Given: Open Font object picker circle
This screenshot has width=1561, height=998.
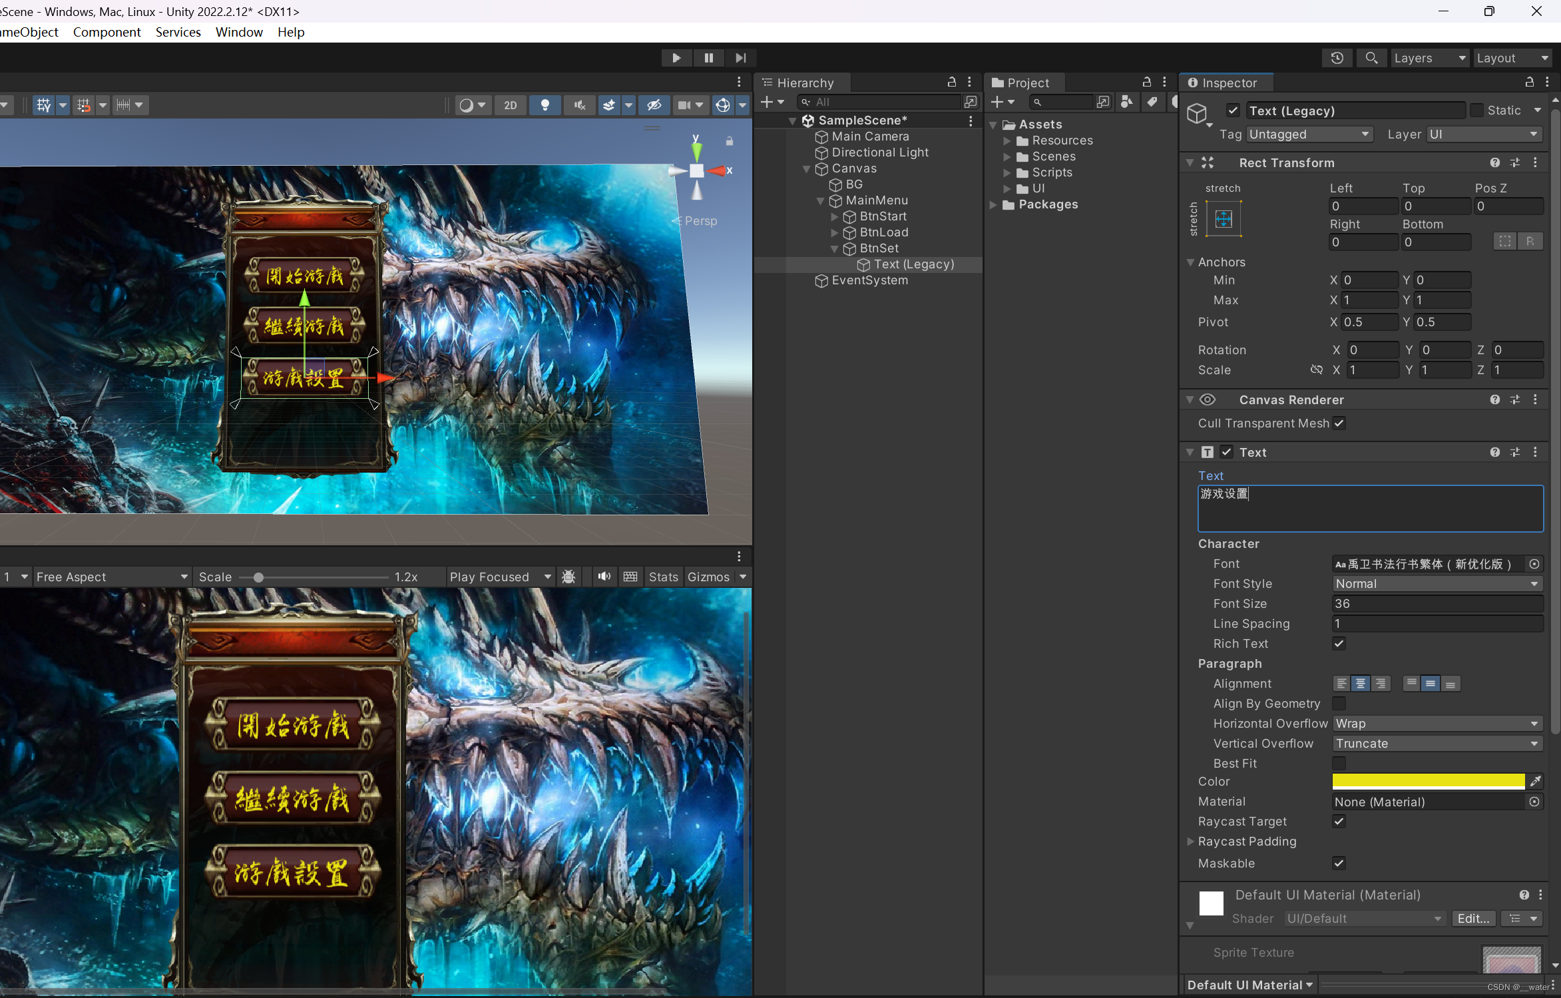Looking at the screenshot, I should tap(1534, 564).
